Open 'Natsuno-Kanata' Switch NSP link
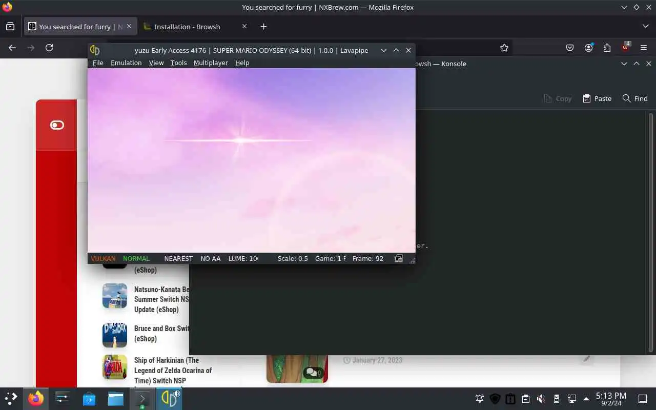656x410 pixels. [161, 299]
